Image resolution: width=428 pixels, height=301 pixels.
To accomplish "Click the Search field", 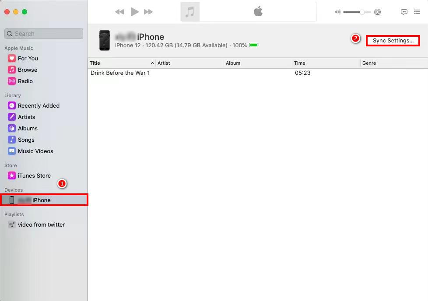I will pyautogui.click(x=44, y=34).
